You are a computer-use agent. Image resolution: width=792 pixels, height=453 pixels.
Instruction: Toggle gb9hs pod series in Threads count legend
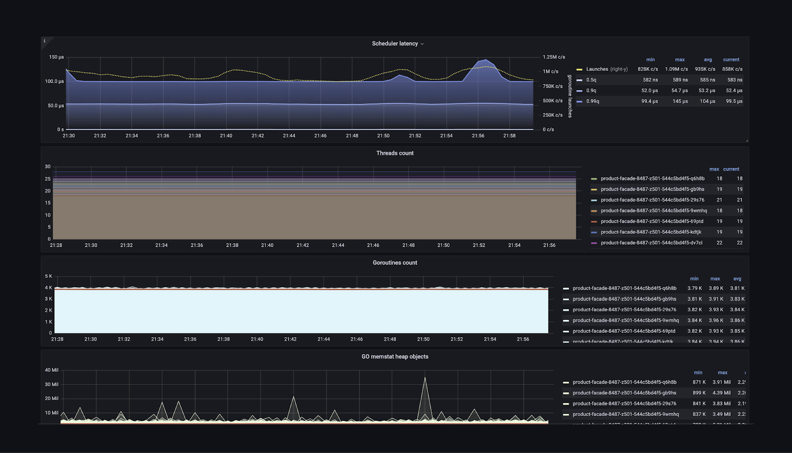pos(652,189)
